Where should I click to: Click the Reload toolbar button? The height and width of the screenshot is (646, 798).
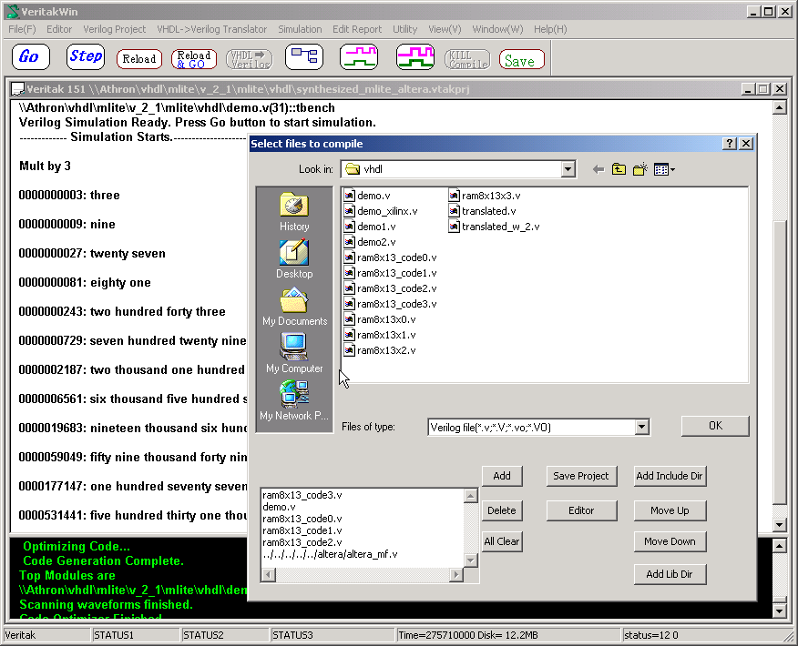coord(139,59)
